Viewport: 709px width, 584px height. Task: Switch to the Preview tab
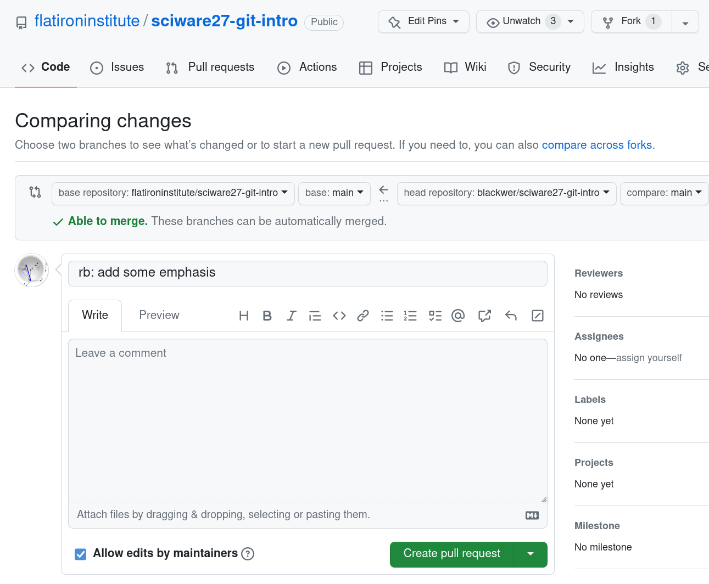tap(159, 316)
